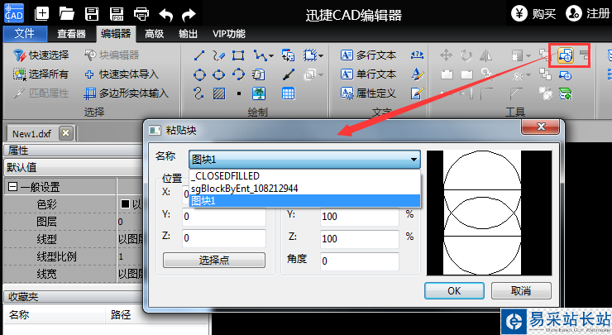612x335 pixels.
Task: Select the leader arrow tool
Action: (288, 74)
